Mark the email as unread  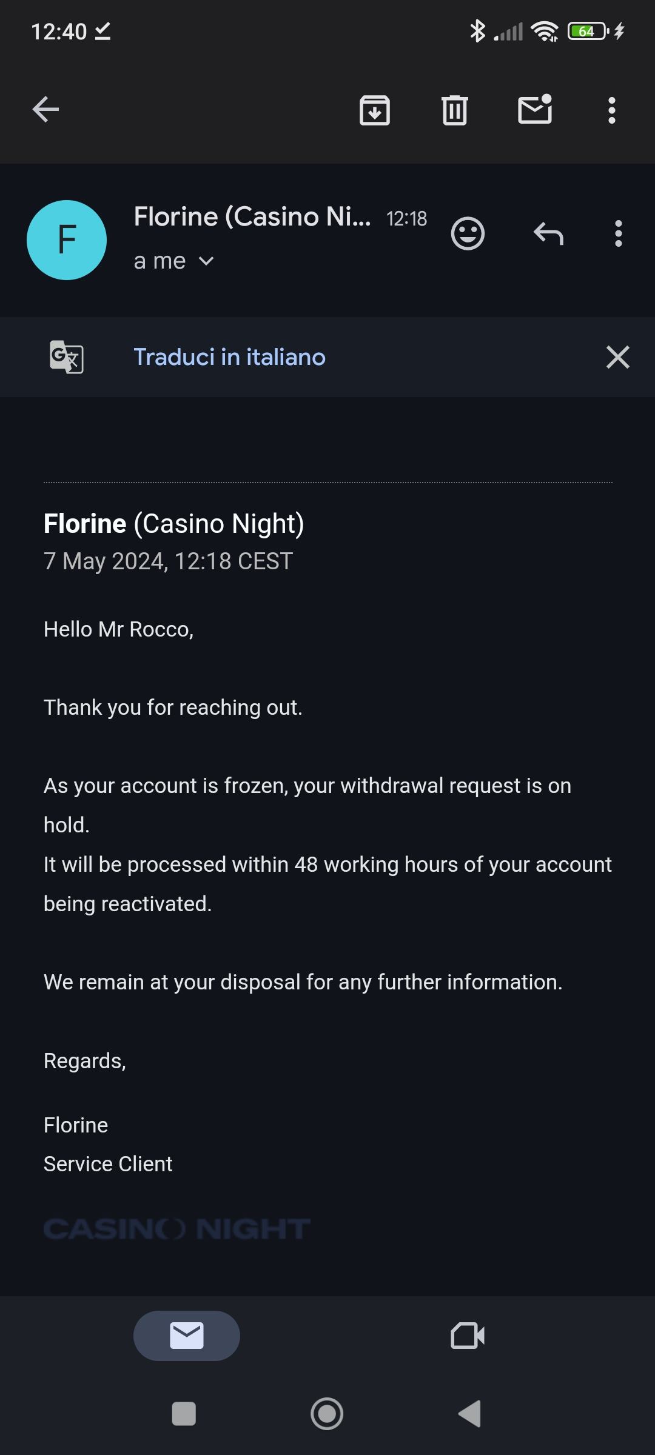click(x=535, y=110)
